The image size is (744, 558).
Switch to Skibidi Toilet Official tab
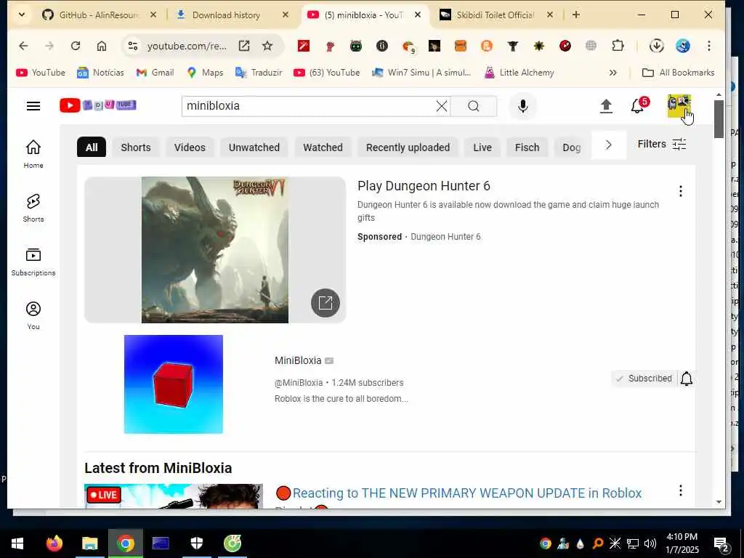(496, 15)
